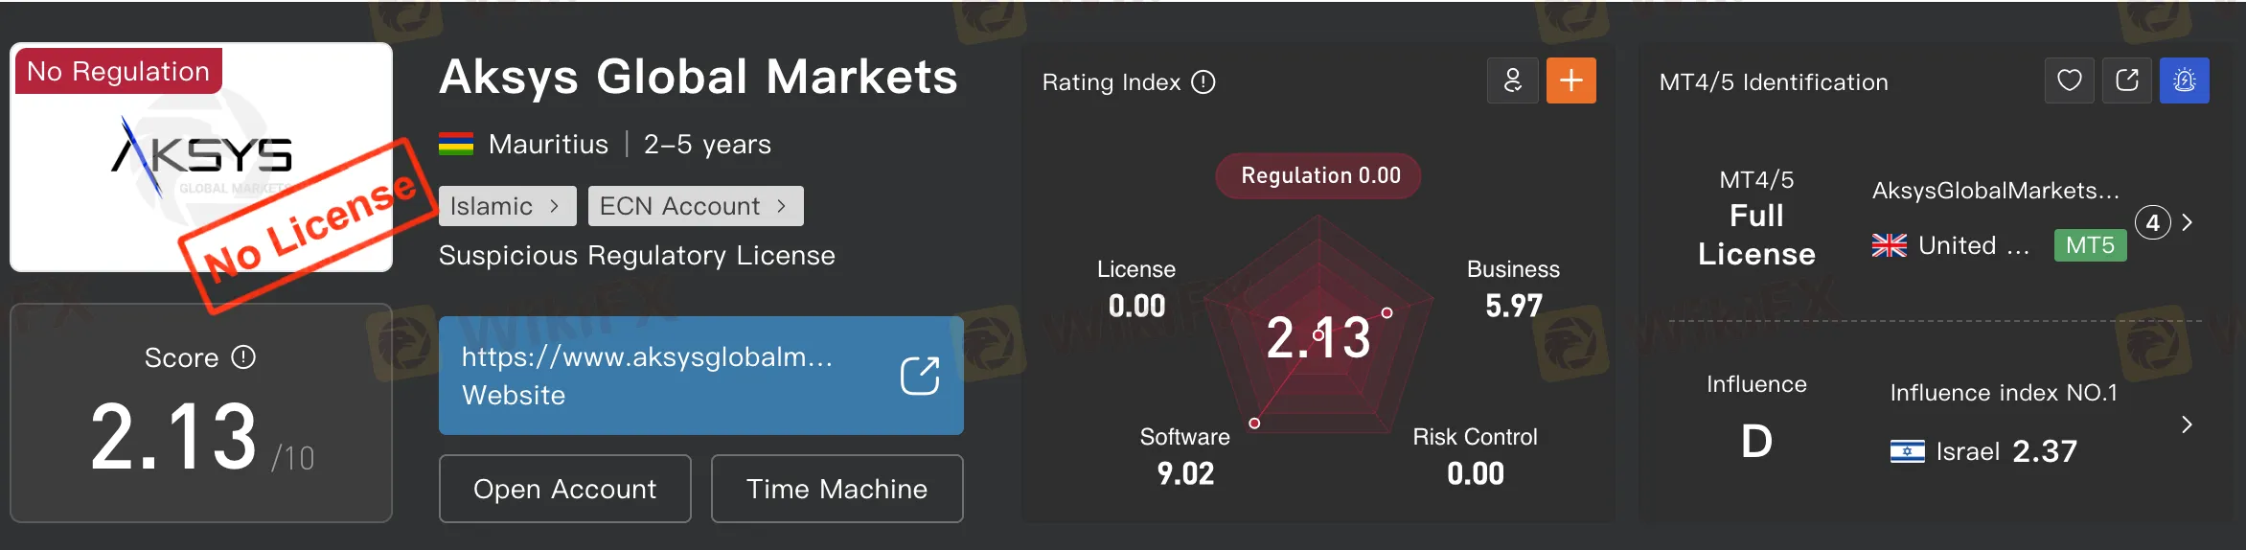
Task: Click the Aksys Global Markets title
Action: [x=699, y=77]
